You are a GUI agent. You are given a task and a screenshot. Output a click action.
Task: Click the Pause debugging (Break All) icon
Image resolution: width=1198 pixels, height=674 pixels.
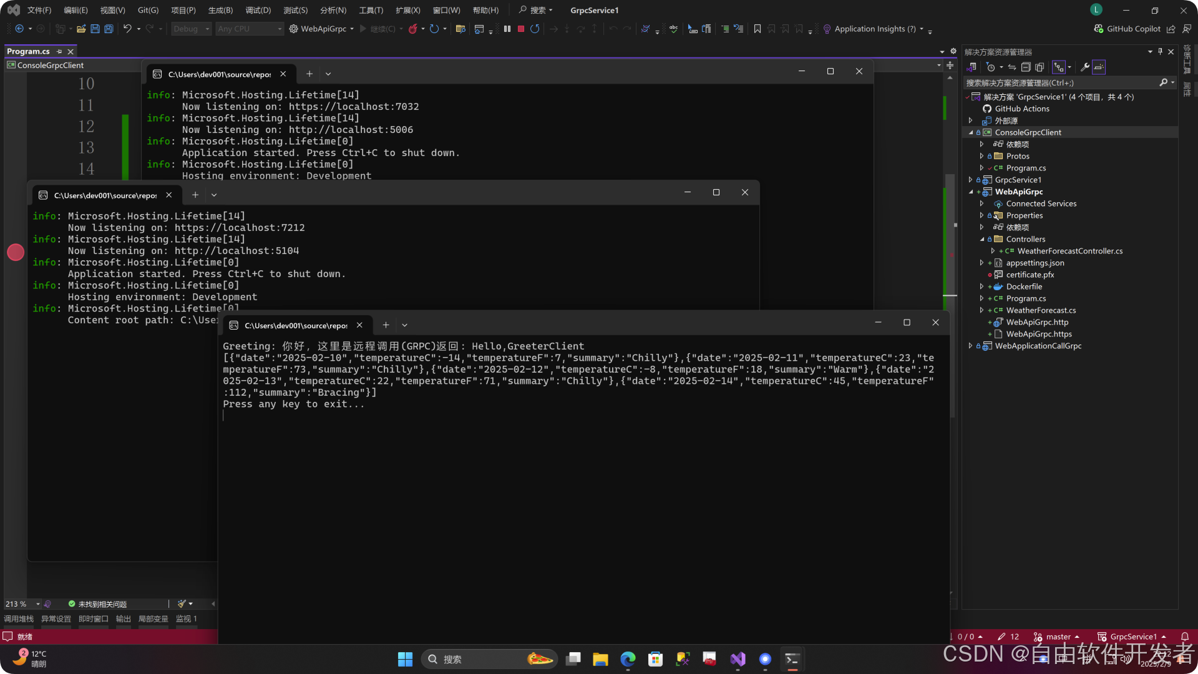click(507, 29)
